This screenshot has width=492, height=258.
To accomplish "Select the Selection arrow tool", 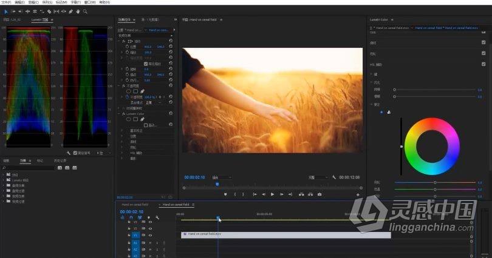I will pyautogui.click(x=5, y=12).
